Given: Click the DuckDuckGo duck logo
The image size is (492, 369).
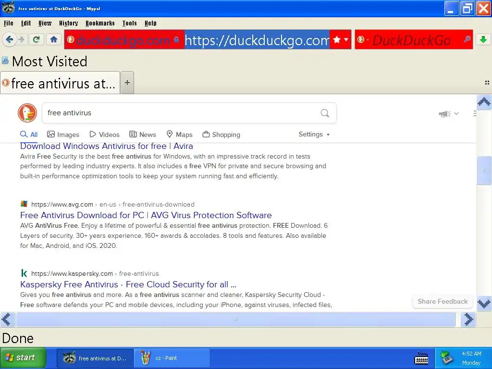Looking at the screenshot, I should click(x=27, y=112).
